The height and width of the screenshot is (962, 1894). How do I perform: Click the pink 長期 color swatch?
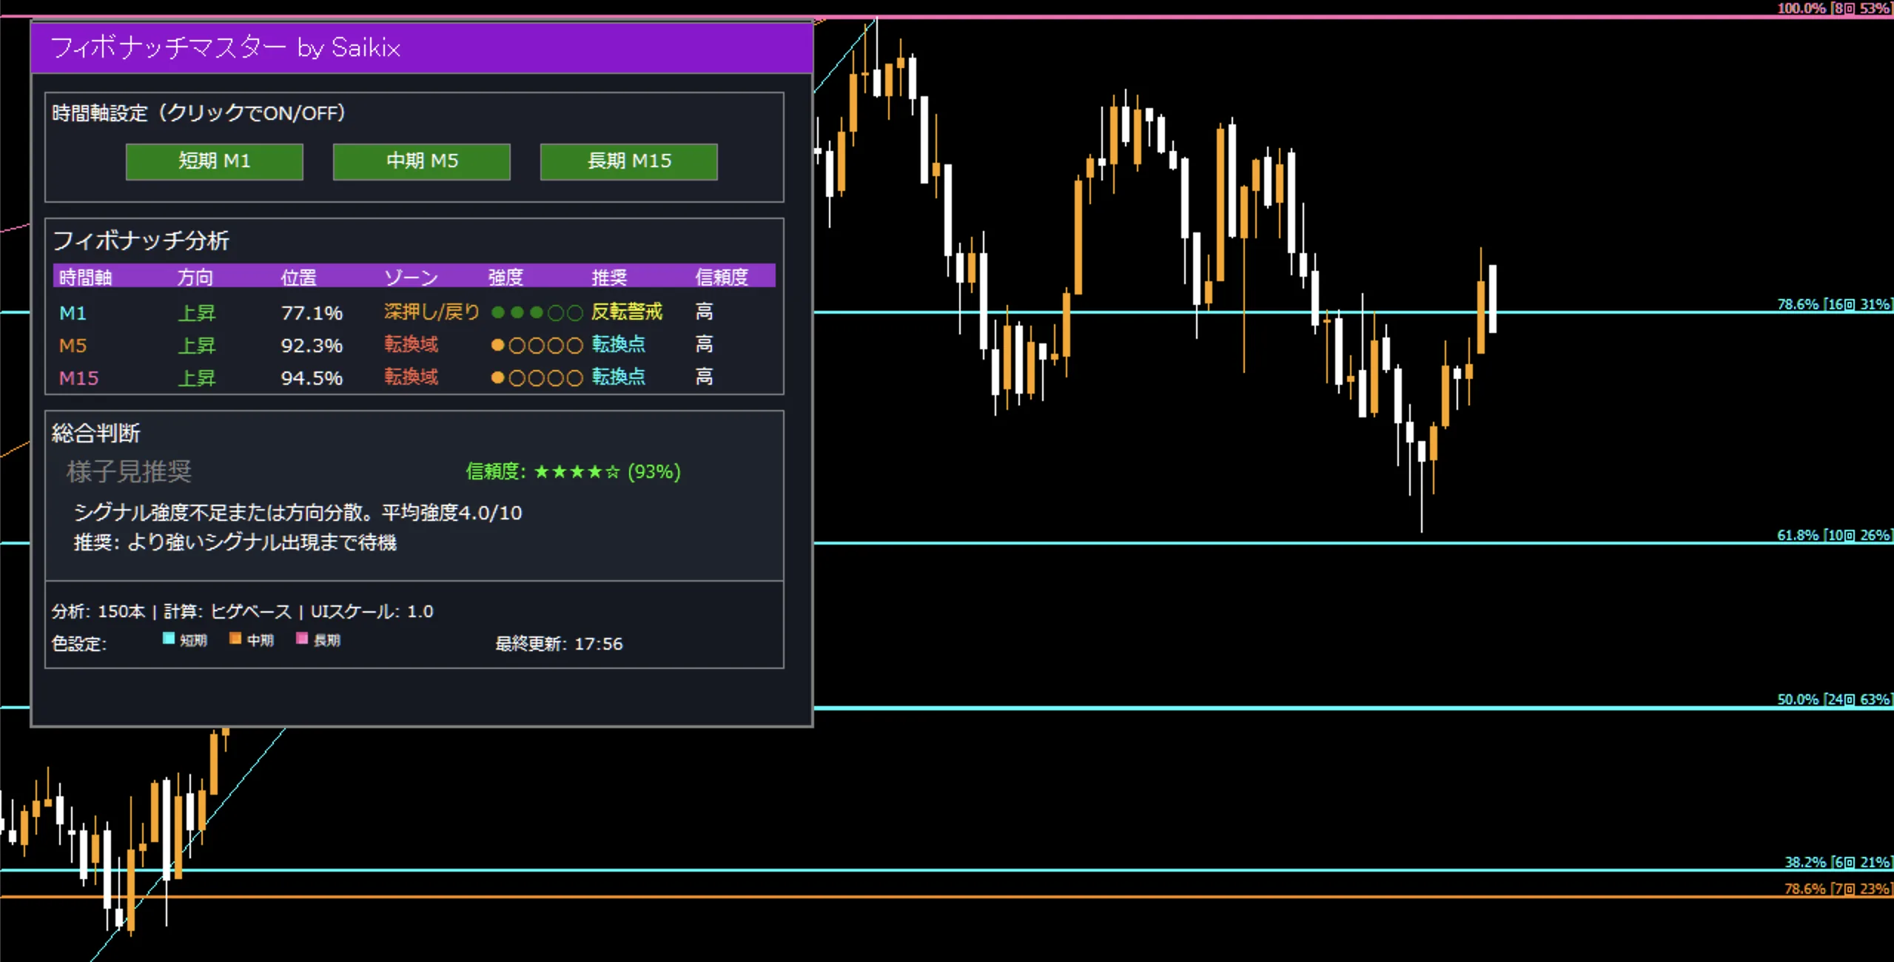pyautogui.click(x=302, y=639)
